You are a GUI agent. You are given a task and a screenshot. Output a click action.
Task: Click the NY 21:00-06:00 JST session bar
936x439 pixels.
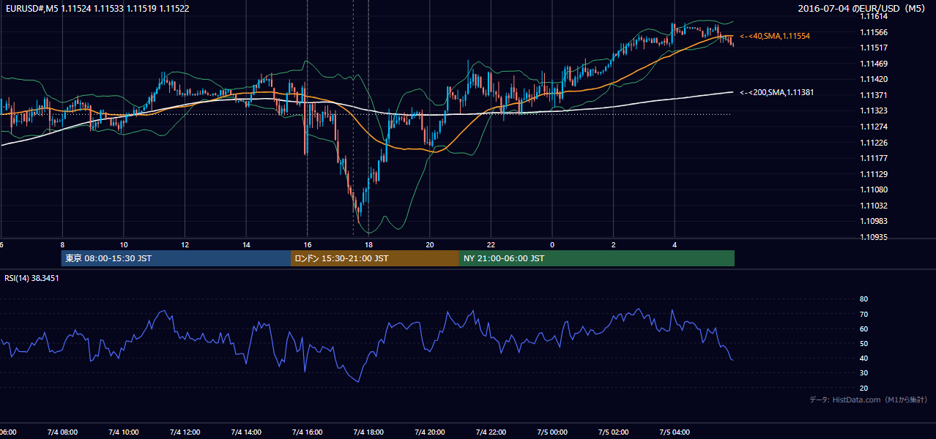point(597,258)
